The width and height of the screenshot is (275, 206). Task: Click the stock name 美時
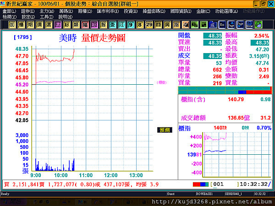[x=68, y=38]
